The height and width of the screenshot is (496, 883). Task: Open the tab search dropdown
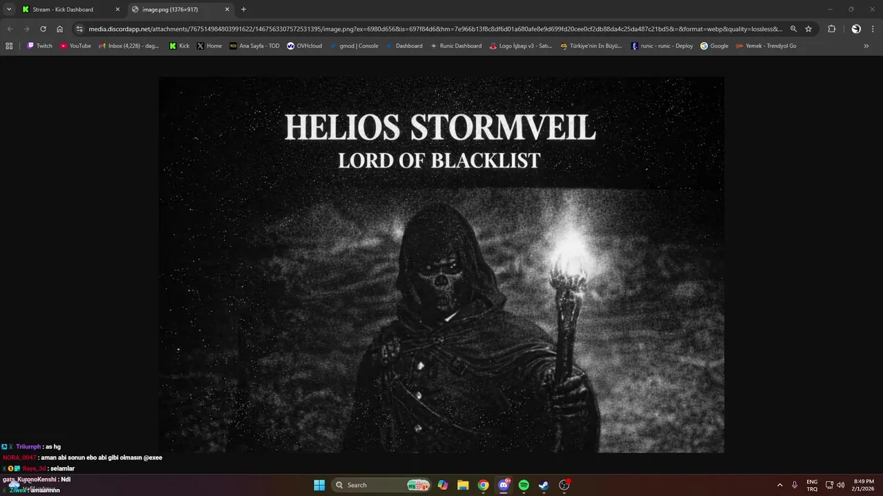click(9, 10)
